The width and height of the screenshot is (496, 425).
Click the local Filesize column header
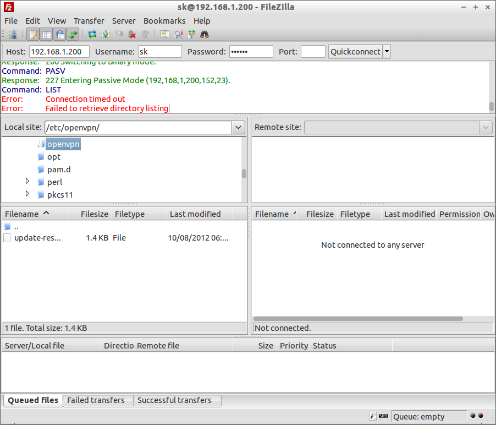pyautogui.click(x=90, y=214)
